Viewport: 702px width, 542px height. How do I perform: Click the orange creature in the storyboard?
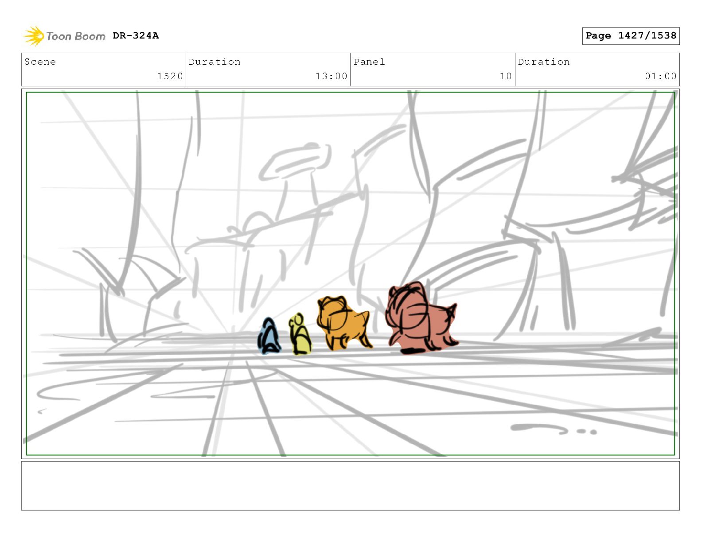344,323
